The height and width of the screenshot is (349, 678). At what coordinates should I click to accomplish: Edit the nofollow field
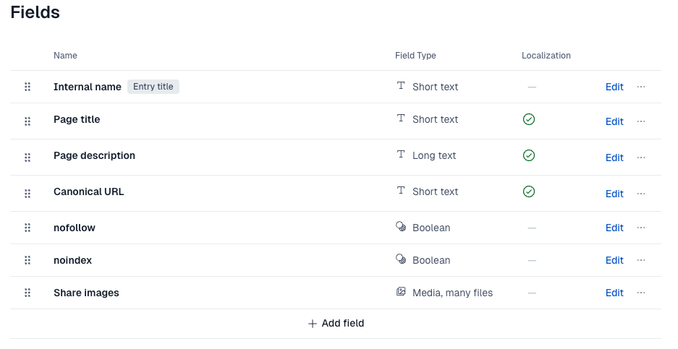point(614,228)
